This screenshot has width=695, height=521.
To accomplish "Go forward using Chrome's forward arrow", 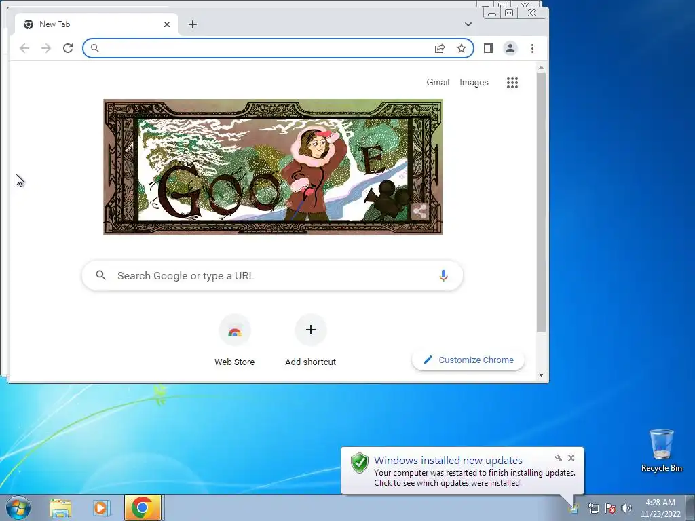I will (x=46, y=48).
